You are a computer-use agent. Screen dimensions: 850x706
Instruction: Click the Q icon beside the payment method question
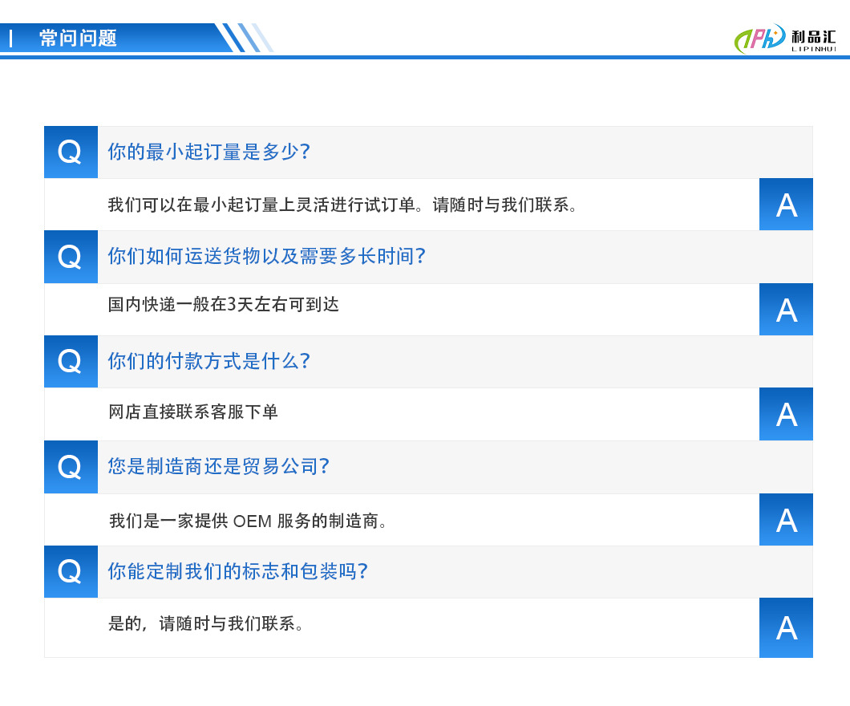(71, 362)
